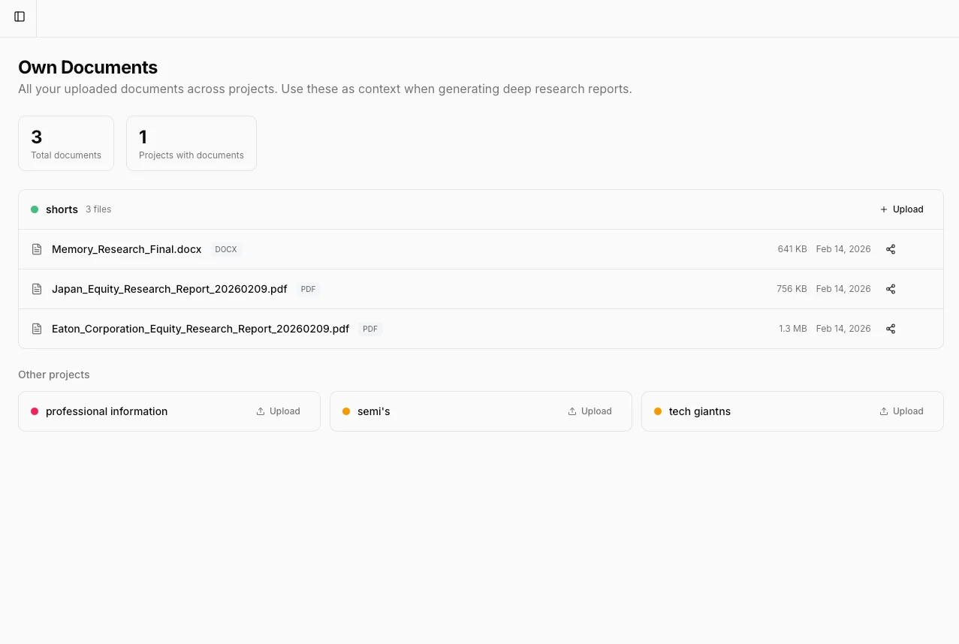Click the green dot next to shorts

pos(35,209)
